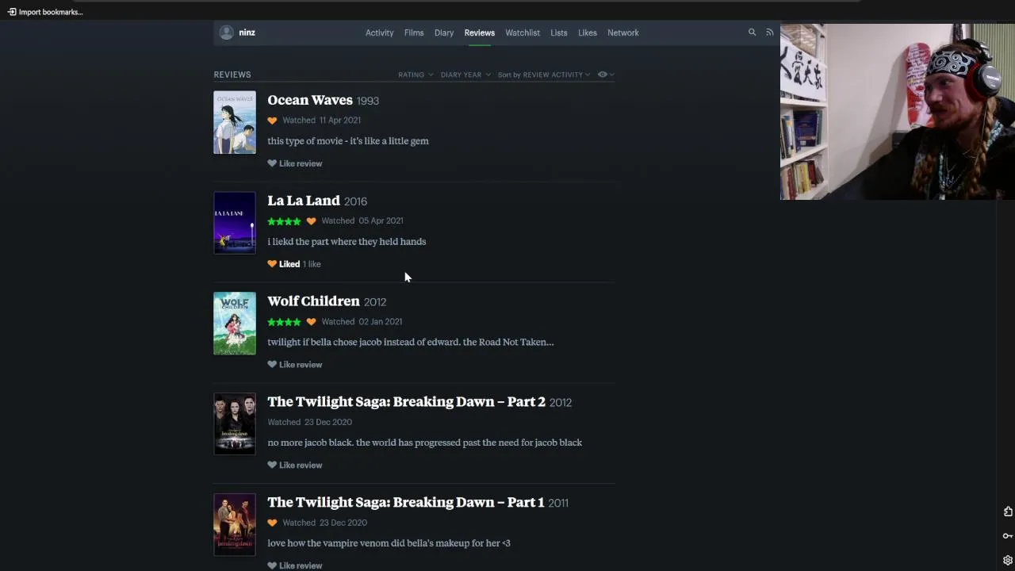The image size is (1015, 571).
Task: Click the 2011 year link
Action: (x=558, y=503)
